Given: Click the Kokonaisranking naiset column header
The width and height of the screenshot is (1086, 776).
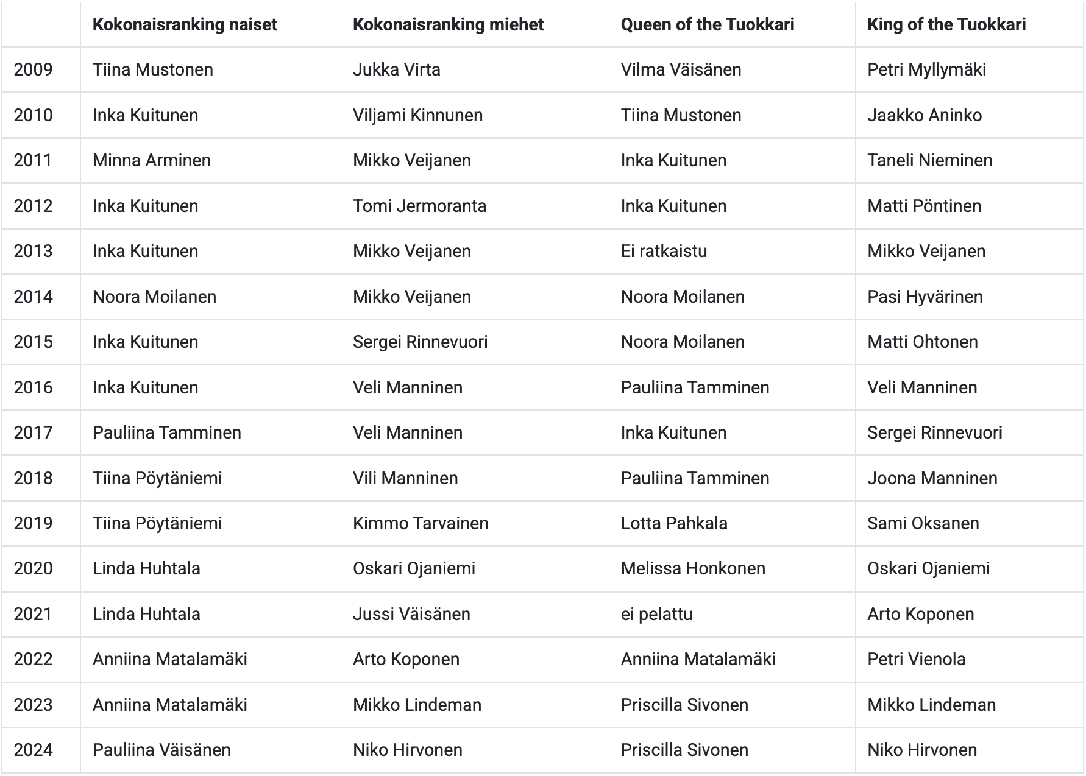Looking at the screenshot, I should point(185,24).
